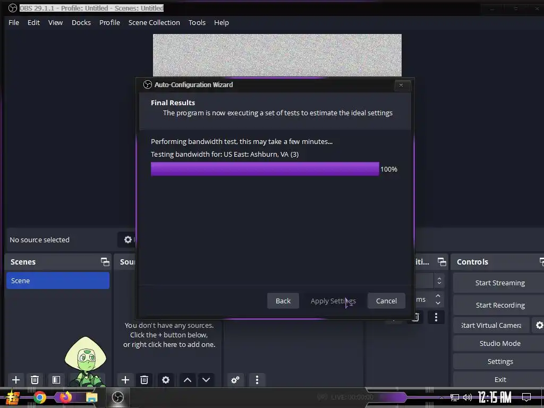Click Start Virtual Camera button
Image resolution: width=544 pixels, height=408 pixels.
point(491,325)
